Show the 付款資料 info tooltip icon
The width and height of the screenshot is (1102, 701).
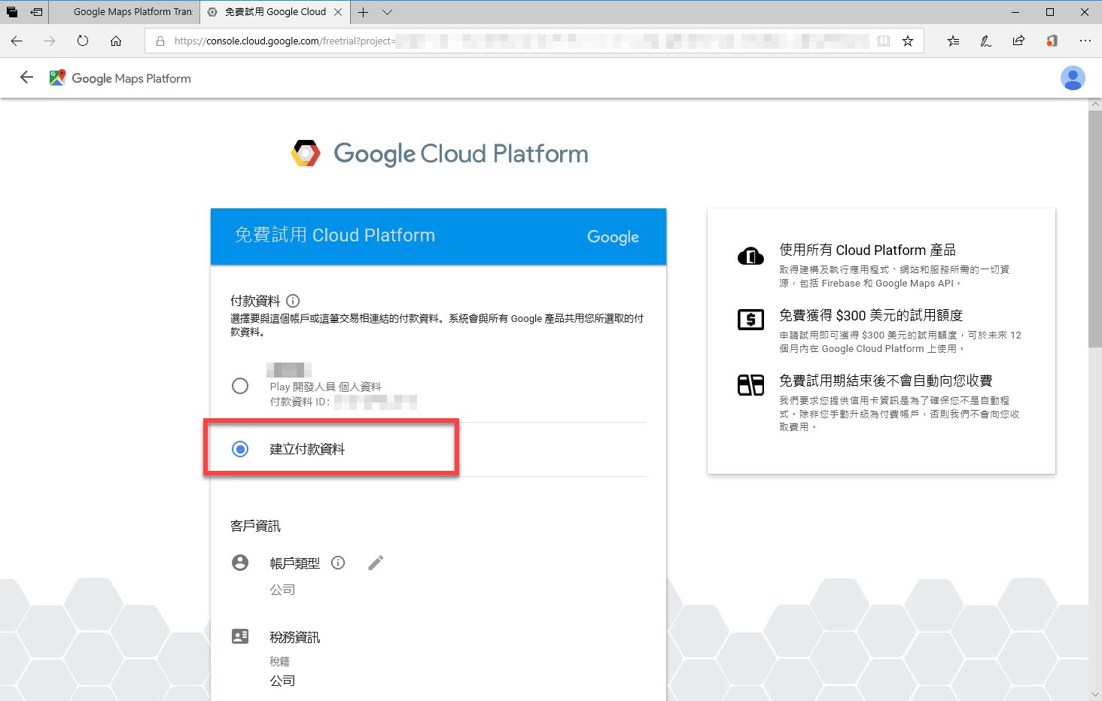294,301
